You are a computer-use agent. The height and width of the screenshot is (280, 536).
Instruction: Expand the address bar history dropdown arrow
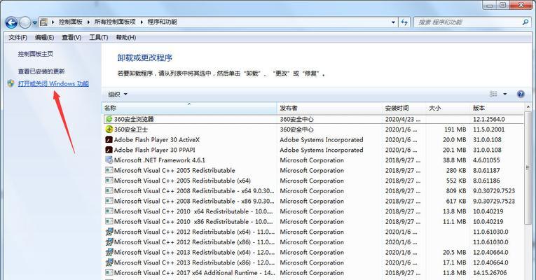coord(393,22)
